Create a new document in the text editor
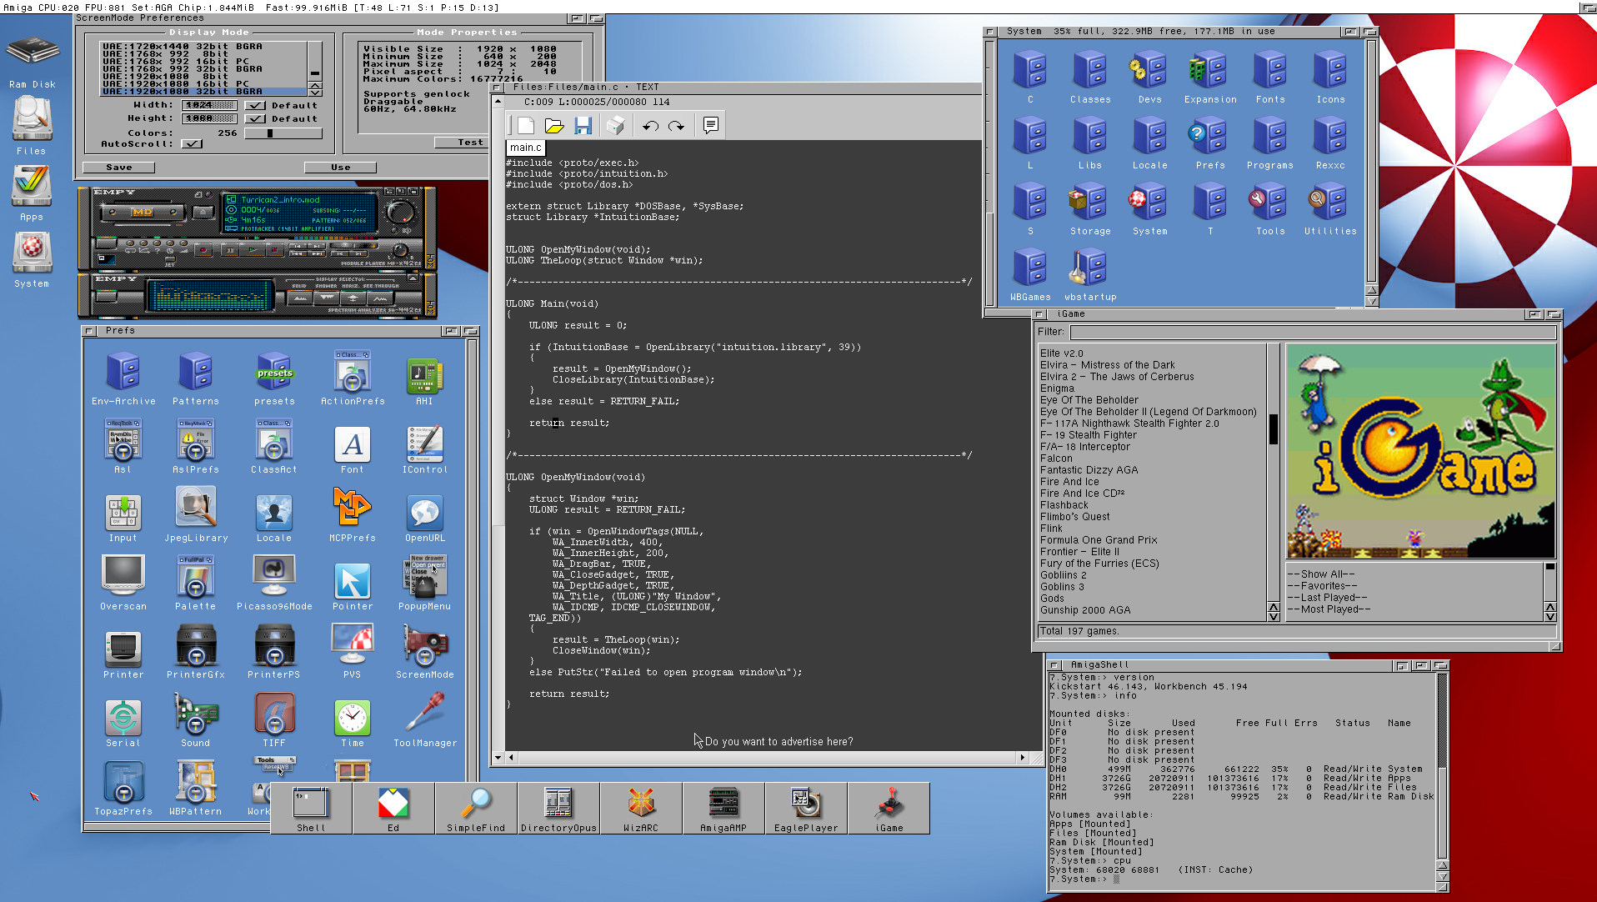The image size is (1597, 902). 526,125
